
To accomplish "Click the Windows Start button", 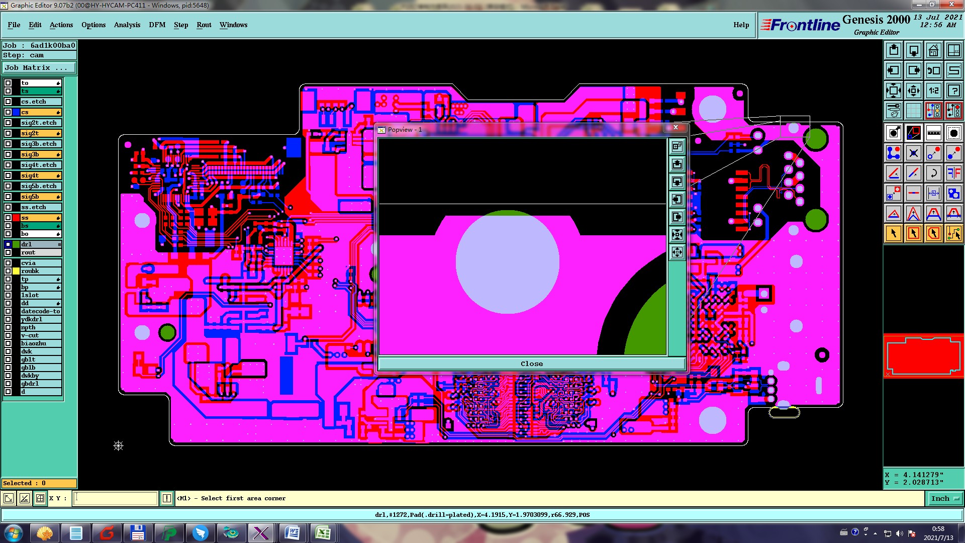I will pos(13,533).
